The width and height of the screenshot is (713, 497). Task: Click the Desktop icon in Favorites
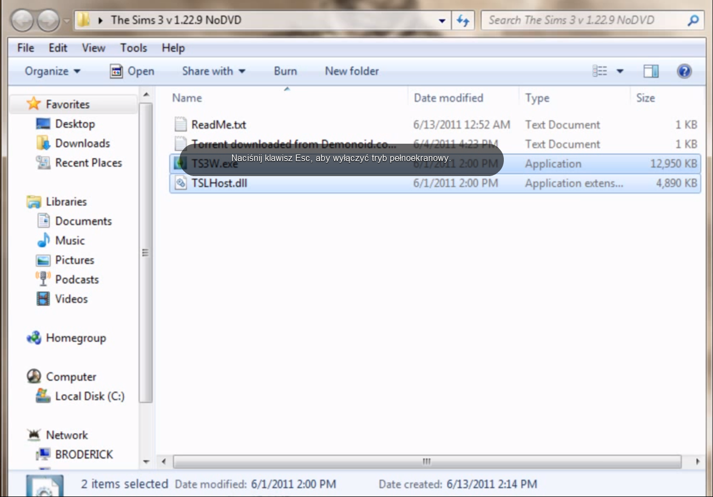43,124
